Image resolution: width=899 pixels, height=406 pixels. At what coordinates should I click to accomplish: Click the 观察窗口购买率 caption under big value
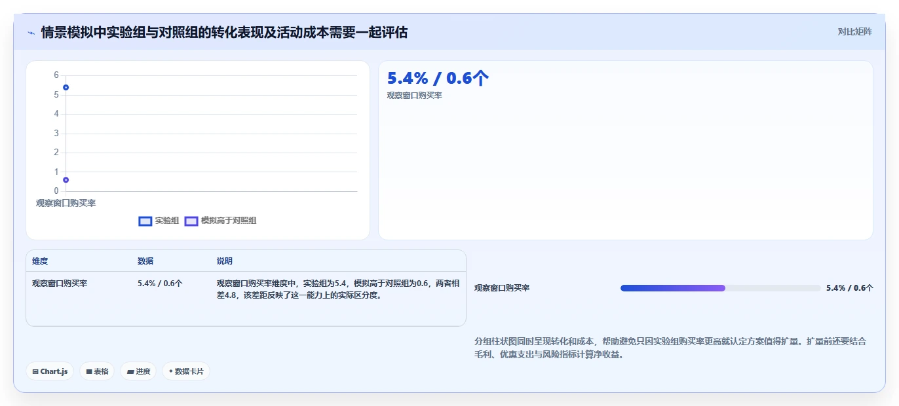coord(414,96)
